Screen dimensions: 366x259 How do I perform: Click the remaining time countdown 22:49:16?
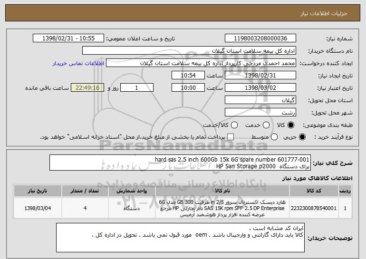tap(87, 88)
